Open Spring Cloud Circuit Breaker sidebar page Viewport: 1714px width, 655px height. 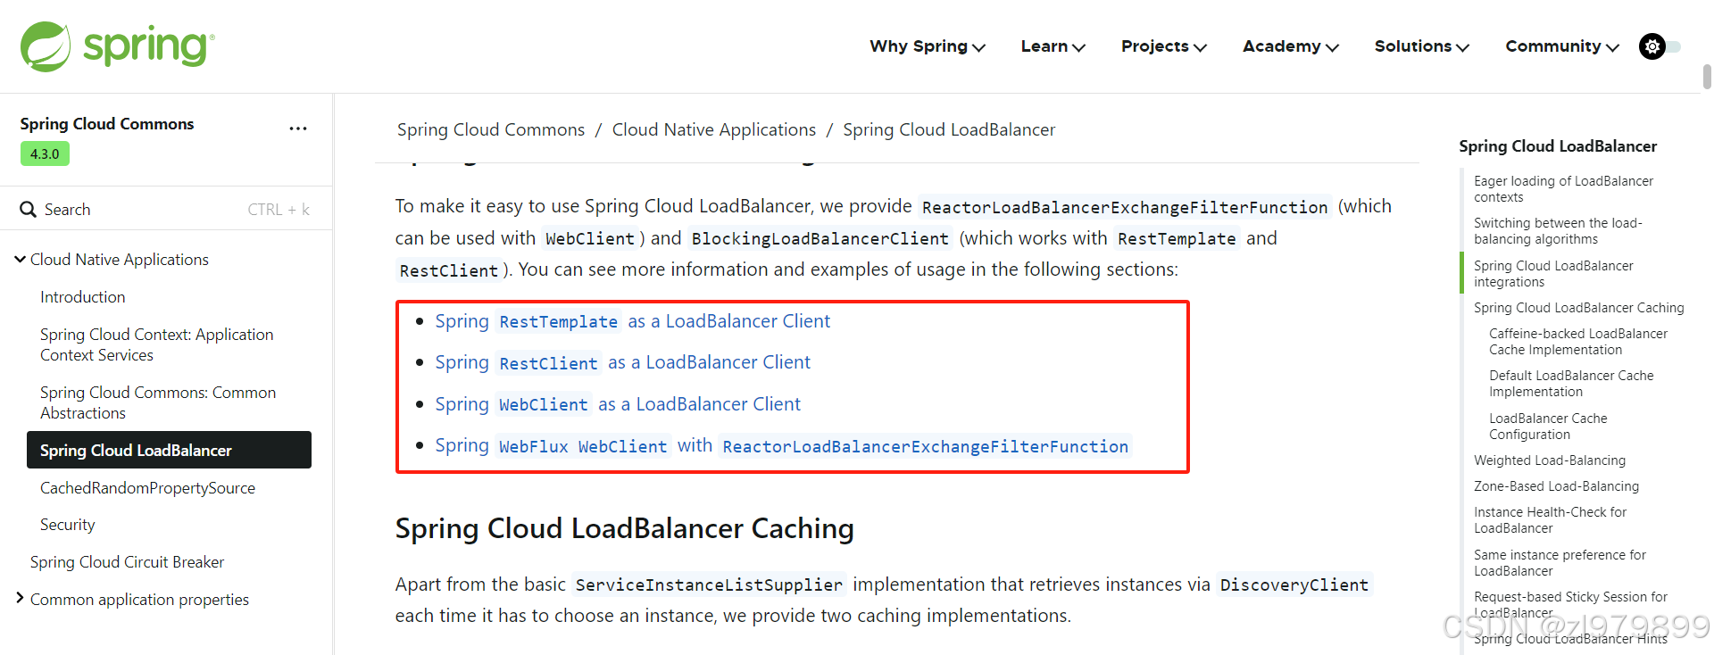click(x=127, y=562)
